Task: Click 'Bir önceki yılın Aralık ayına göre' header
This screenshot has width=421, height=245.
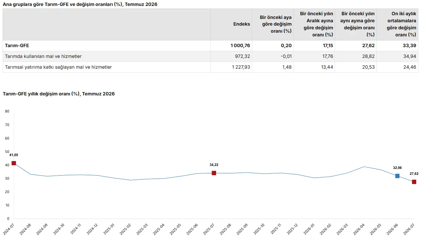Action: coord(316,24)
